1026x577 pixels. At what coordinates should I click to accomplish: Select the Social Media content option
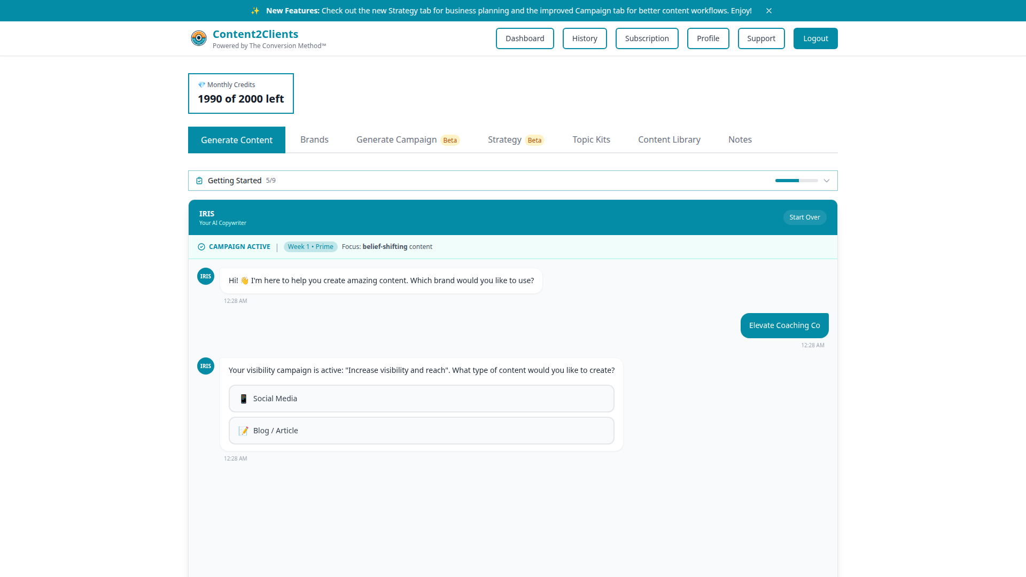[x=421, y=399]
